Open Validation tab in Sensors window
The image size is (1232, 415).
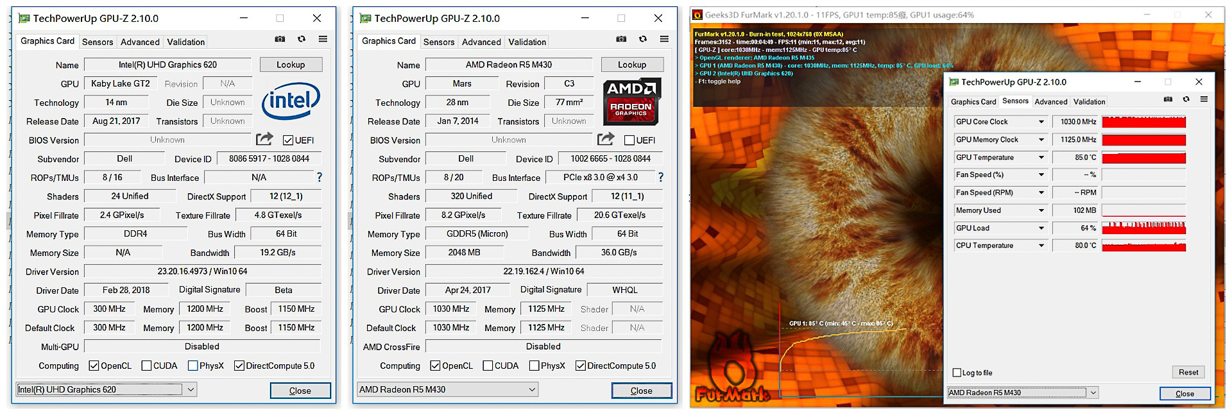point(1090,101)
